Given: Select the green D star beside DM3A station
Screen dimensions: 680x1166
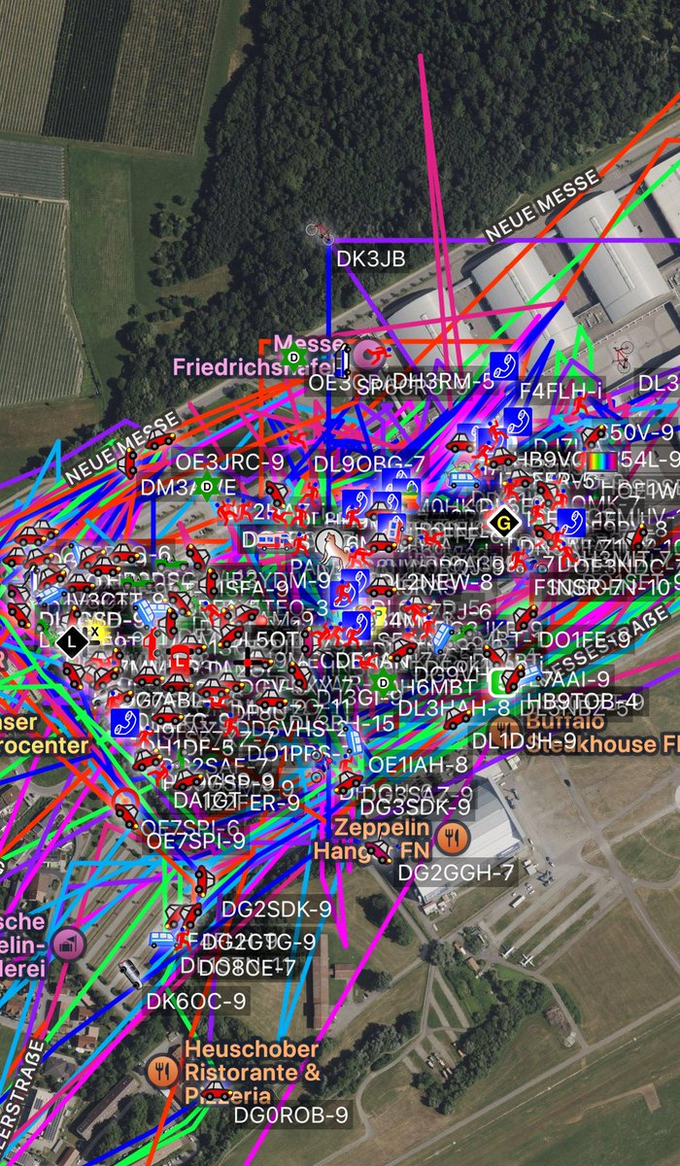Looking at the screenshot, I should [206, 485].
